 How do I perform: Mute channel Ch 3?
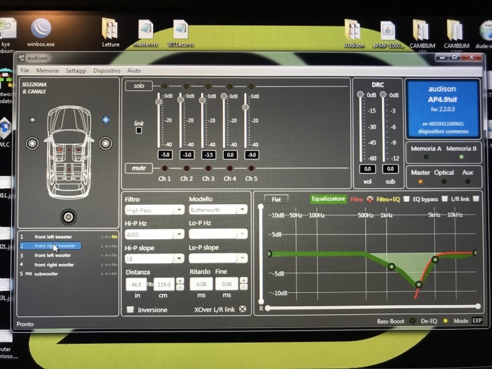click(x=208, y=168)
